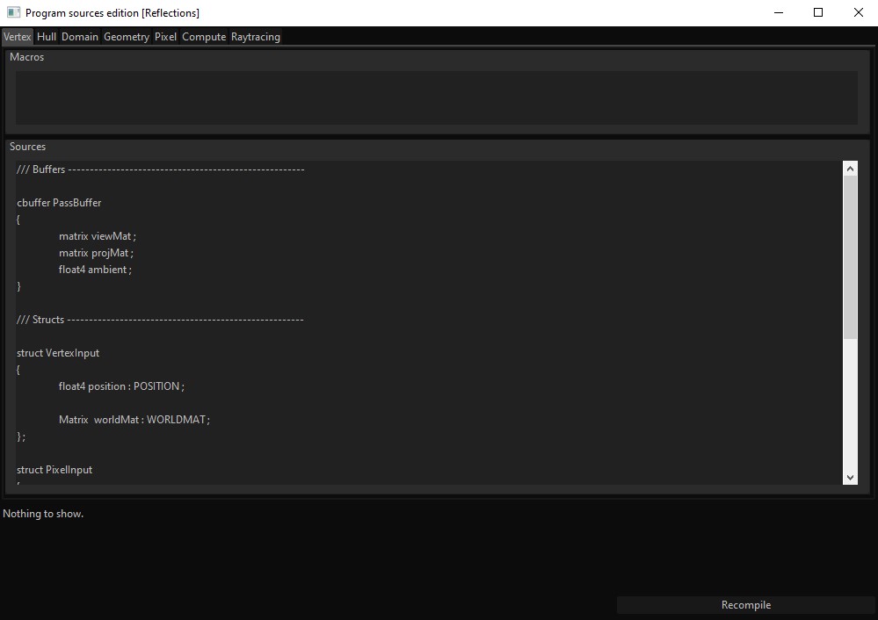Maximize the Program sources edition window
Screen dimensions: 878x620
tap(818, 12)
